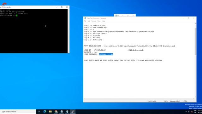The image size is (202, 114).
Task: Click the wget githubusercontent URL line
Action: tap(119, 32)
